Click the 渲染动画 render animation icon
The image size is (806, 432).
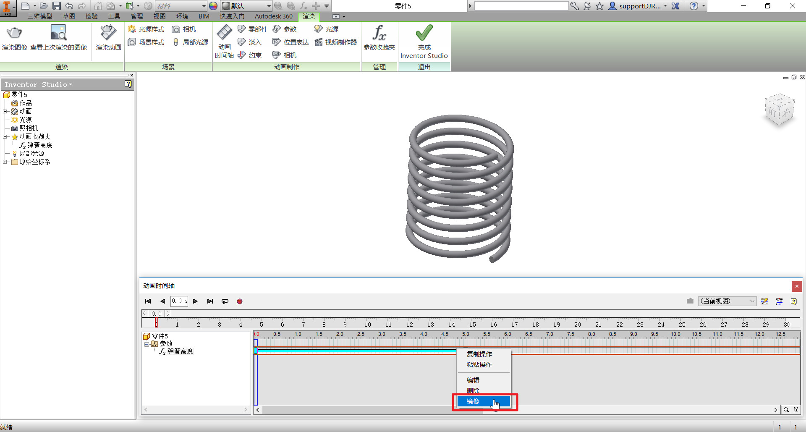coord(108,37)
